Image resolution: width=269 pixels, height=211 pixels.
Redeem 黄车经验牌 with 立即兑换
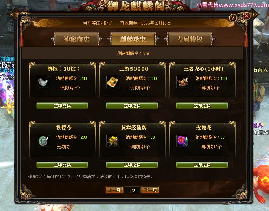coord(132,165)
